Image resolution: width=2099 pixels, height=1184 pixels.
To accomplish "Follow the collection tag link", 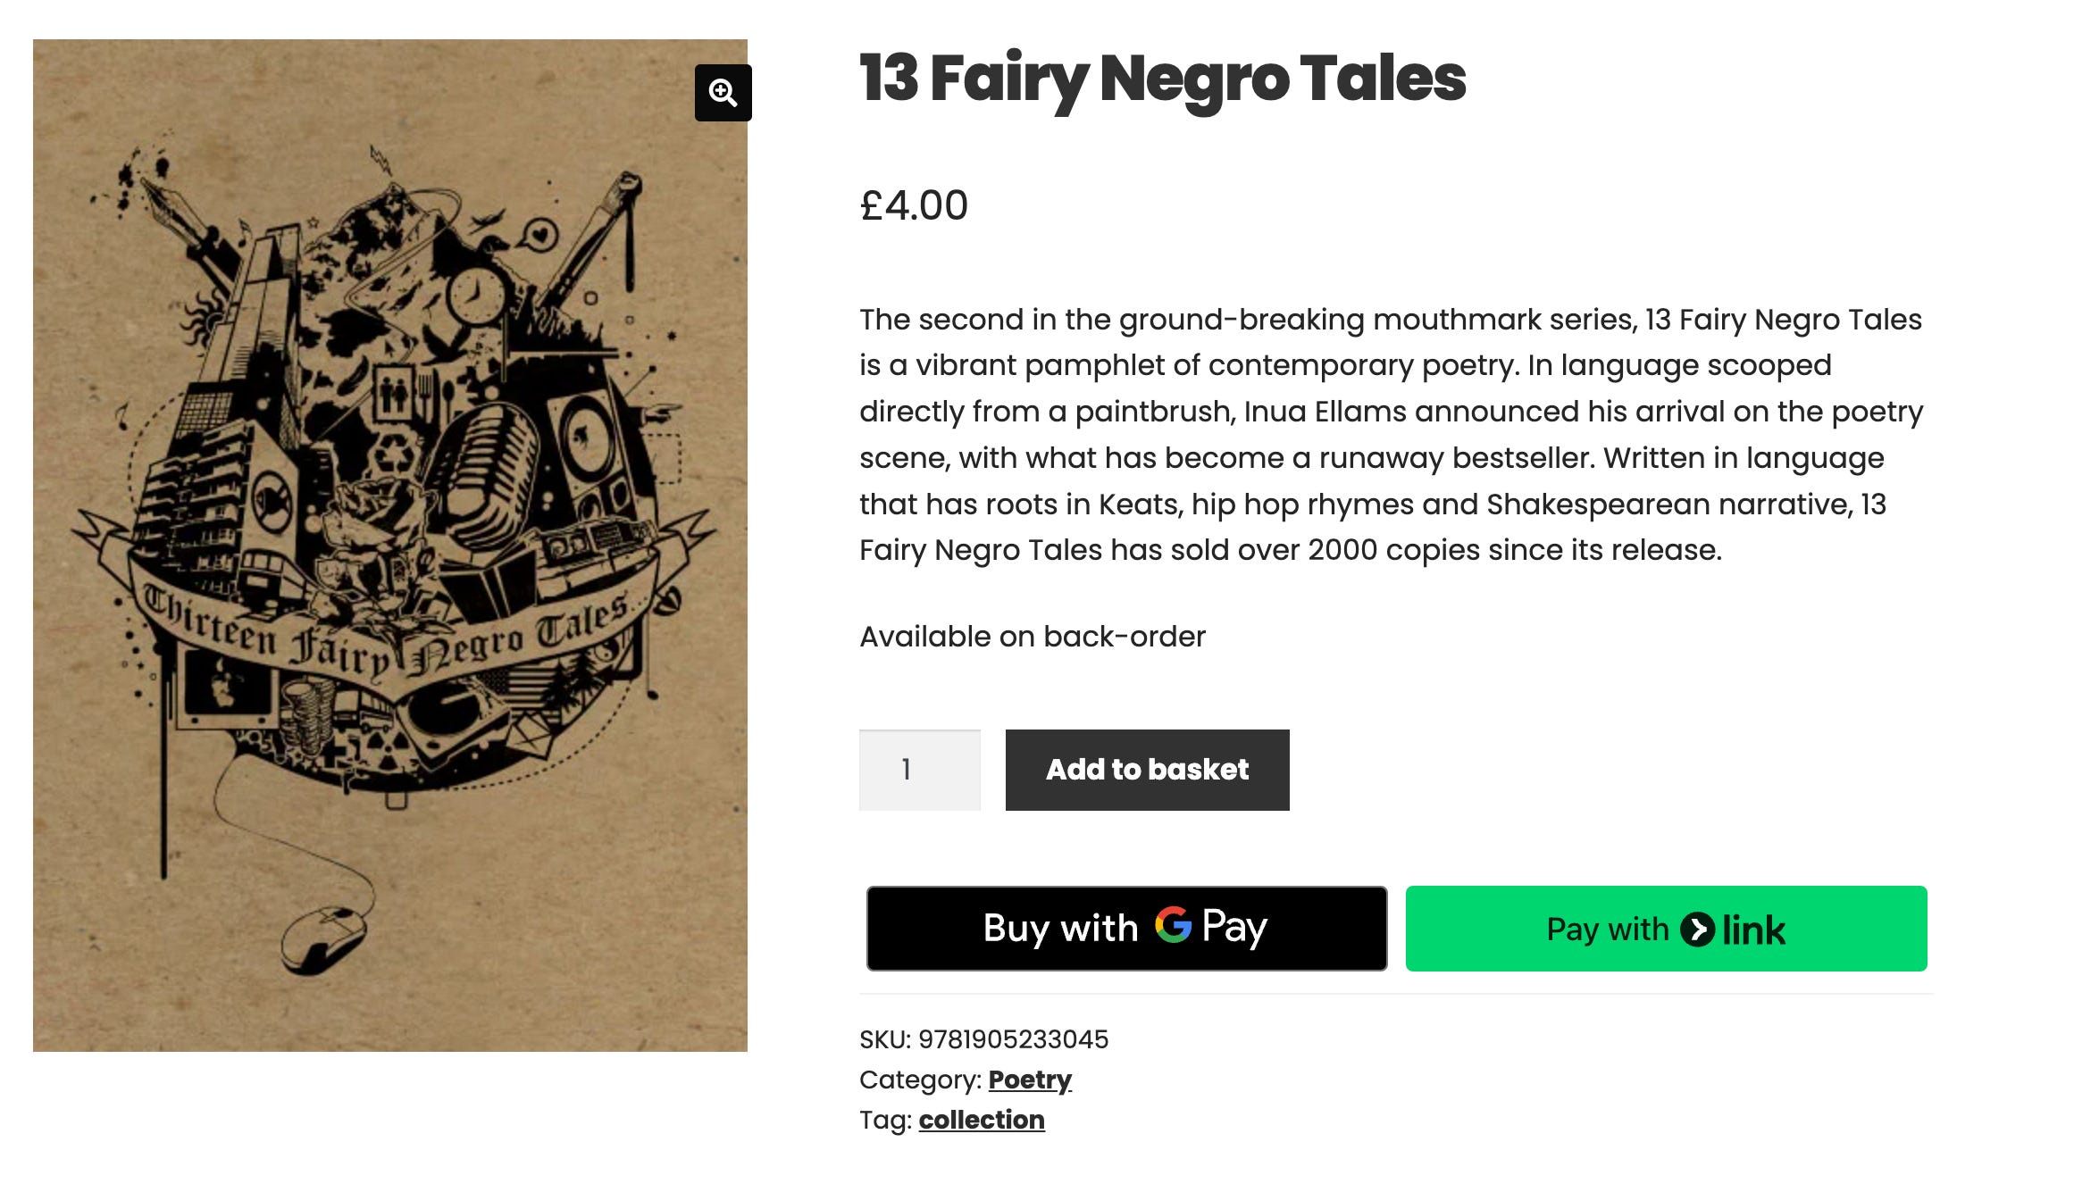I will (x=981, y=1120).
